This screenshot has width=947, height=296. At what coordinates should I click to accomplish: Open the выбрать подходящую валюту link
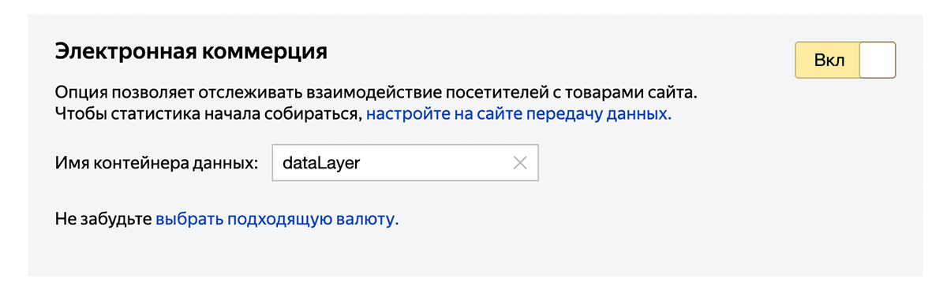click(277, 219)
